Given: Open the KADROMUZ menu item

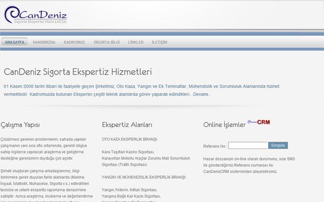Looking at the screenshot, I should pos(74,42).
